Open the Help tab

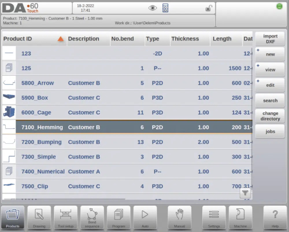(x=275, y=218)
